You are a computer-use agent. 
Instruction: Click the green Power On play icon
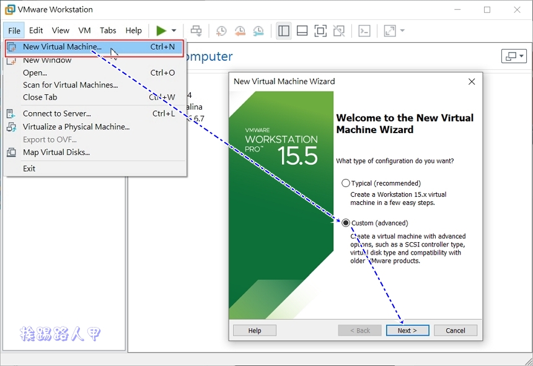[161, 30]
